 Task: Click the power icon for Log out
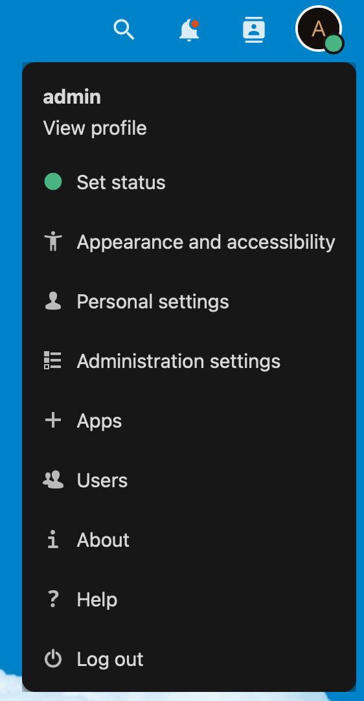coord(53,659)
